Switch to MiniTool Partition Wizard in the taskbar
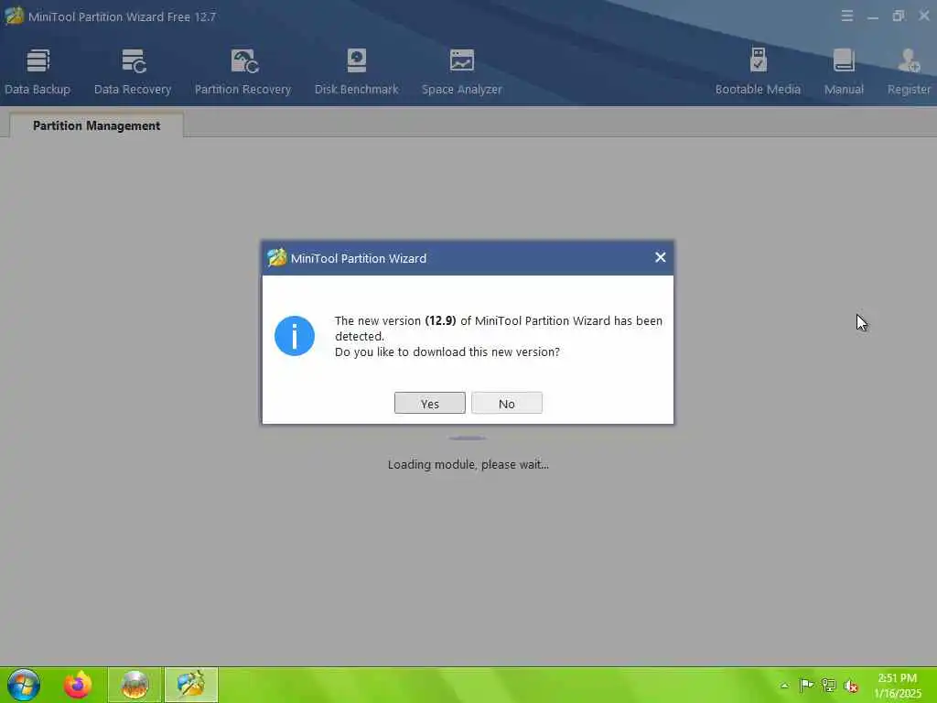 point(191,685)
